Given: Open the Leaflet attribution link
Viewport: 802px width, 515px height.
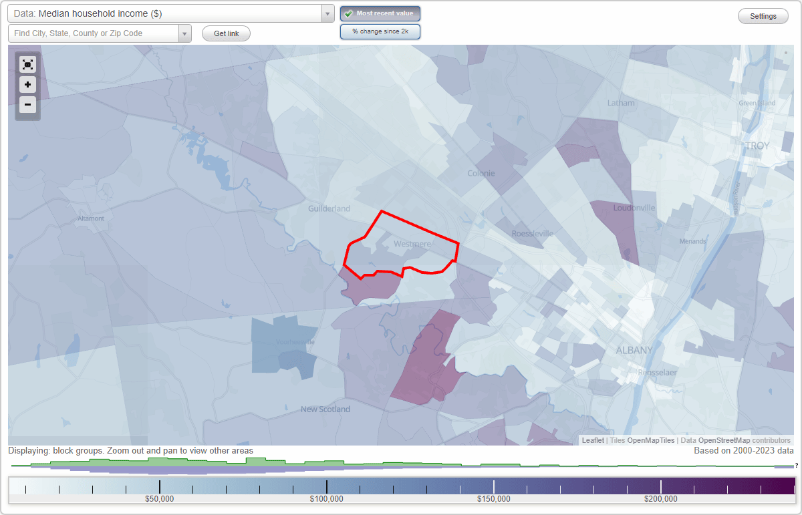Looking at the screenshot, I should [x=593, y=440].
